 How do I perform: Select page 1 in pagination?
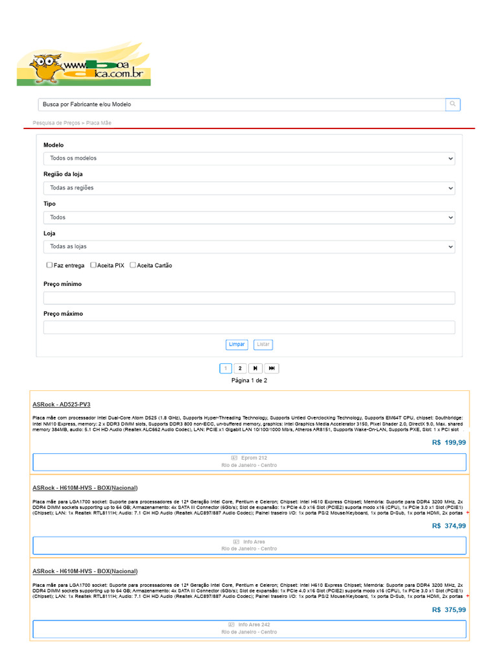tap(226, 368)
